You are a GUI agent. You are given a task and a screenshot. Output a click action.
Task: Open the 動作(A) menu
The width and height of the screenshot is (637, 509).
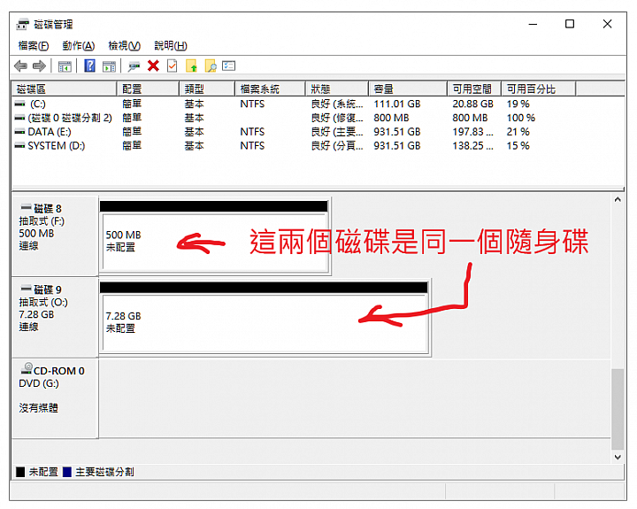[79, 45]
